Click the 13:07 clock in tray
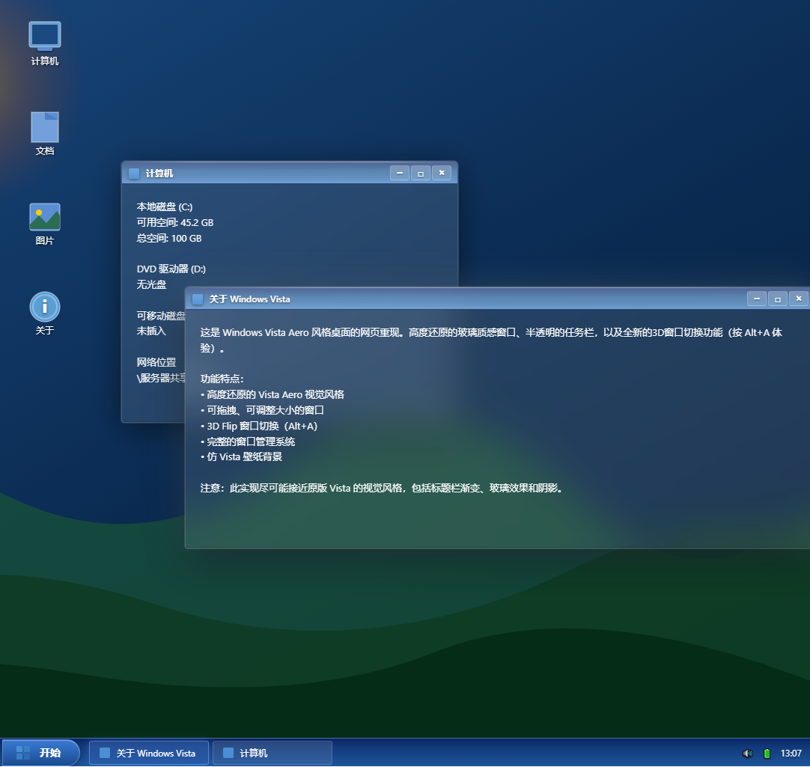The width and height of the screenshot is (810, 767). click(791, 754)
